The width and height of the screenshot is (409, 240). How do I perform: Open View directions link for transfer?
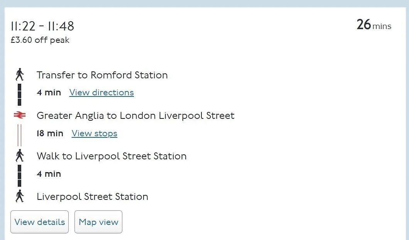pyautogui.click(x=101, y=92)
